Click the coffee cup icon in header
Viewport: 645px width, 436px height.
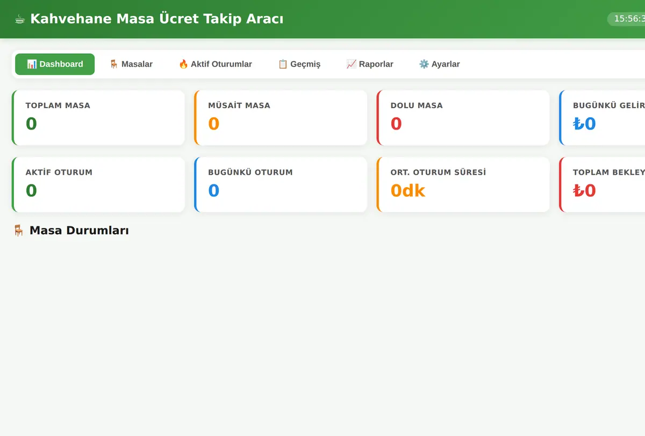[20, 19]
